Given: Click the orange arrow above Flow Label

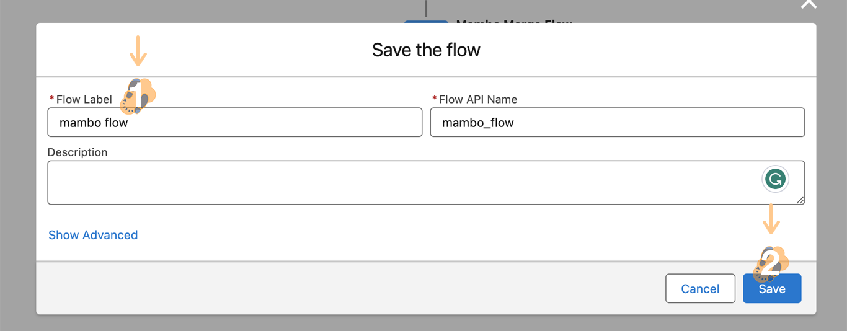Looking at the screenshot, I should [138, 51].
